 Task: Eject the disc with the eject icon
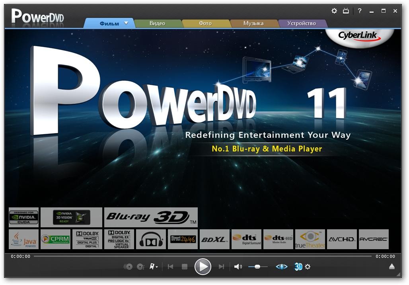tap(392, 266)
